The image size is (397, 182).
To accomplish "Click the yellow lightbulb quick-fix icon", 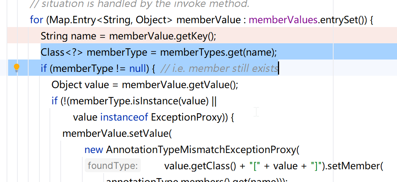I will (x=16, y=68).
